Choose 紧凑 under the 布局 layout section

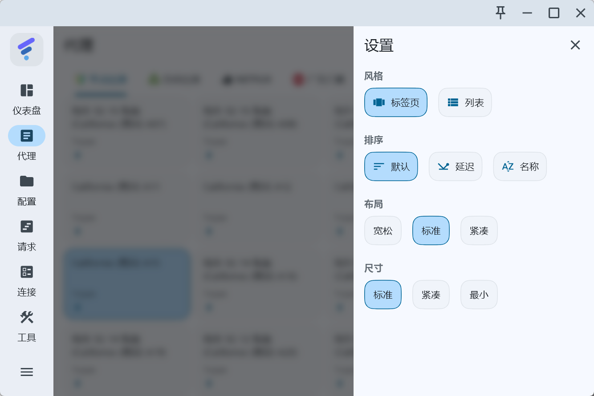(479, 230)
